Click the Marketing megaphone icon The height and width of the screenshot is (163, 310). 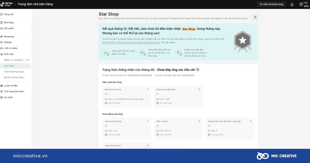[x=2, y=36]
